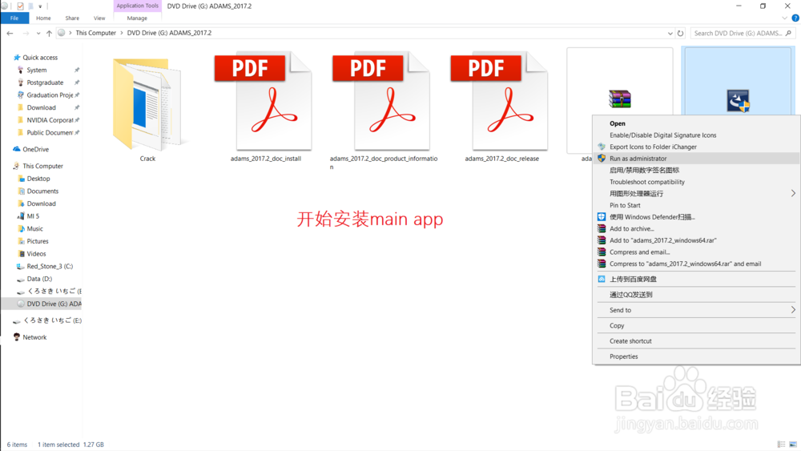This screenshot has width=801, height=451.
Task: Open quick access toolbar customize dropdown
Action: 40,6
